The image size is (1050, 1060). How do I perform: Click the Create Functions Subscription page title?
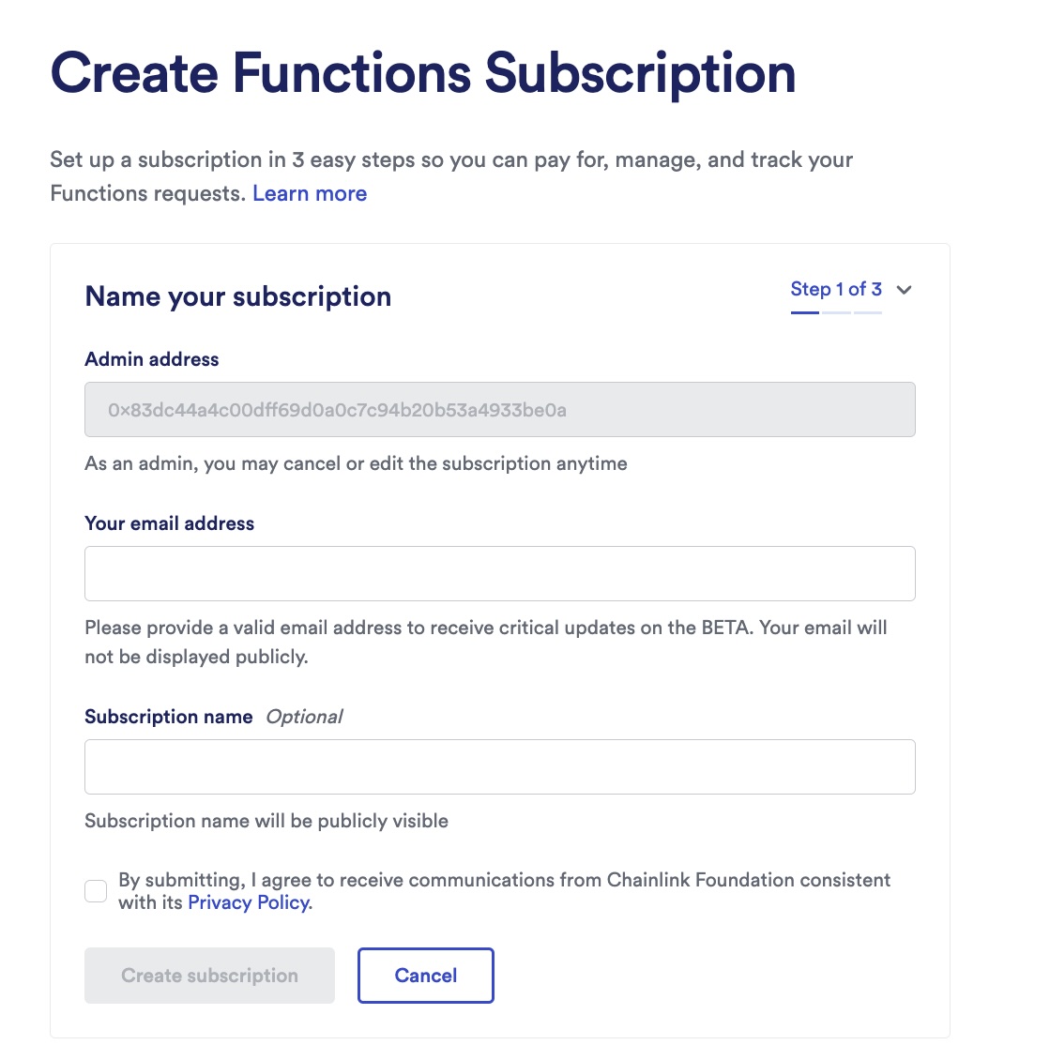(422, 73)
